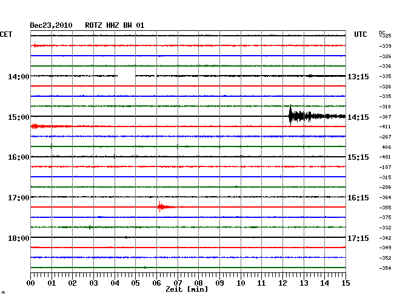Viewport: 394px width, 299px height.
Task: Select the 13:15 UTC time label
Action: click(x=358, y=77)
